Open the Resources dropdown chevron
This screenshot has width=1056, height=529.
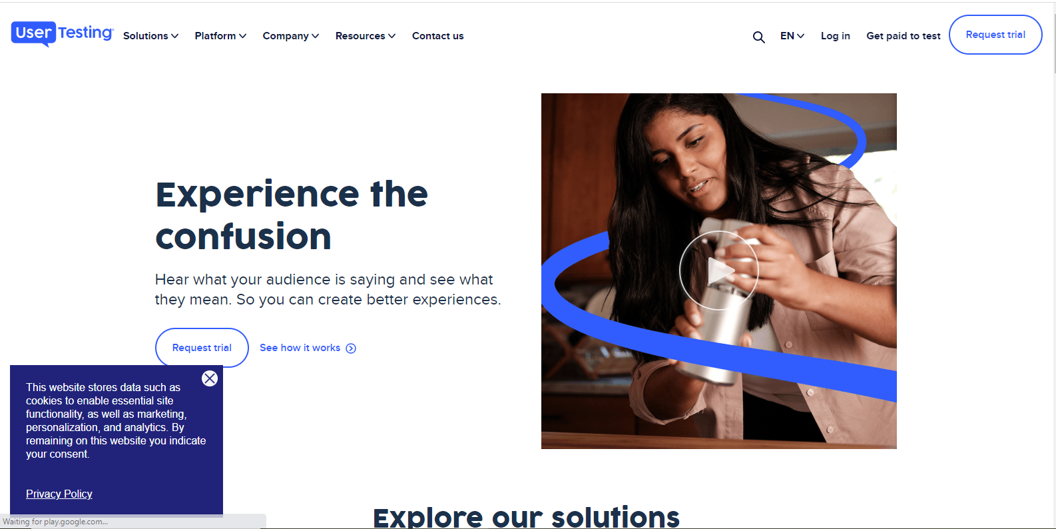pyautogui.click(x=392, y=36)
